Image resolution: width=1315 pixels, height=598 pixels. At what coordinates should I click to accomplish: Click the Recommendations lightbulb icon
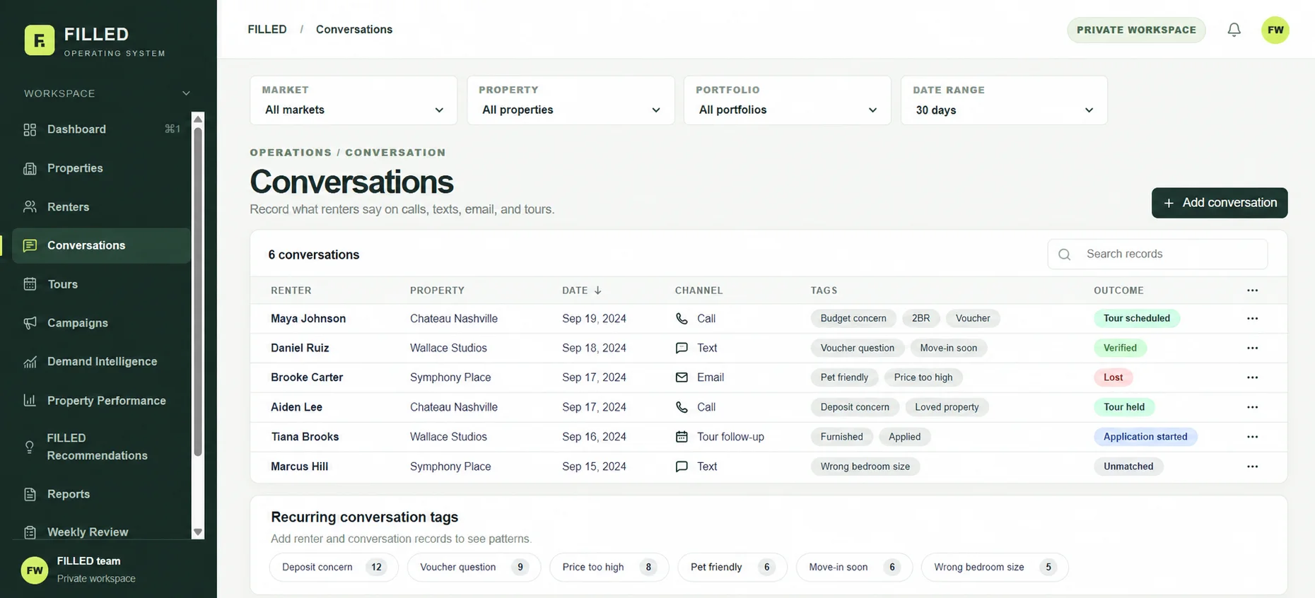pos(30,447)
